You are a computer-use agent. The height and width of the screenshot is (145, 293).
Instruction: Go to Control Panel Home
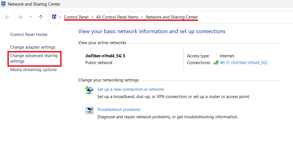tap(29, 35)
